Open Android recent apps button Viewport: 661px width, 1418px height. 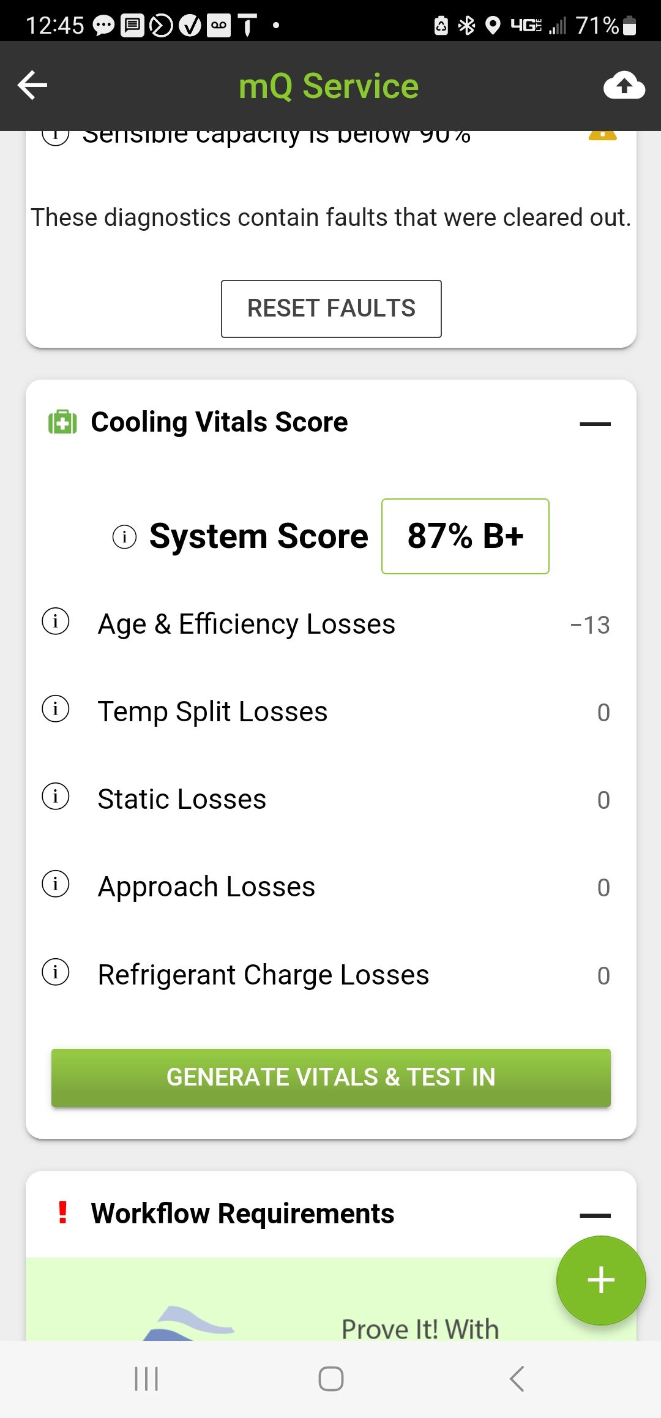pos(146,1379)
